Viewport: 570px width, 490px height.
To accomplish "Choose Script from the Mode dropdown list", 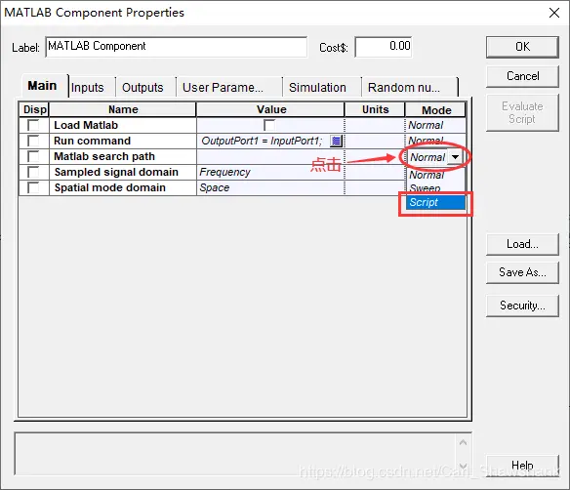I will [x=435, y=202].
